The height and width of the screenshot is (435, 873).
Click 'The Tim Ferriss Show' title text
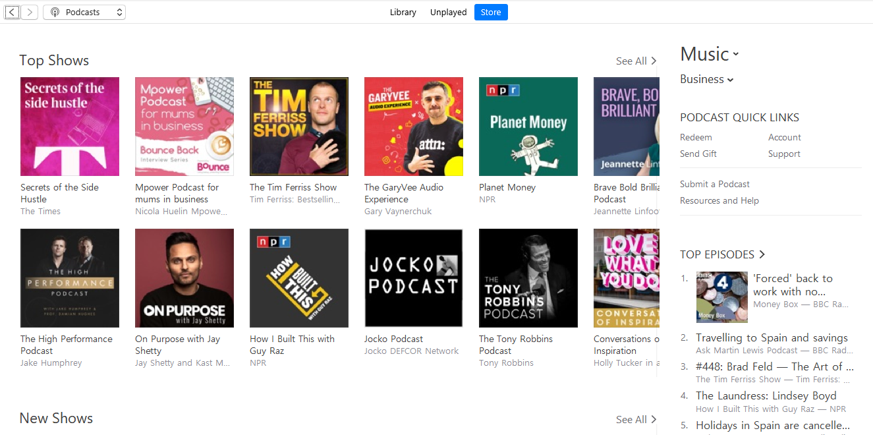(x=293, y=187)
